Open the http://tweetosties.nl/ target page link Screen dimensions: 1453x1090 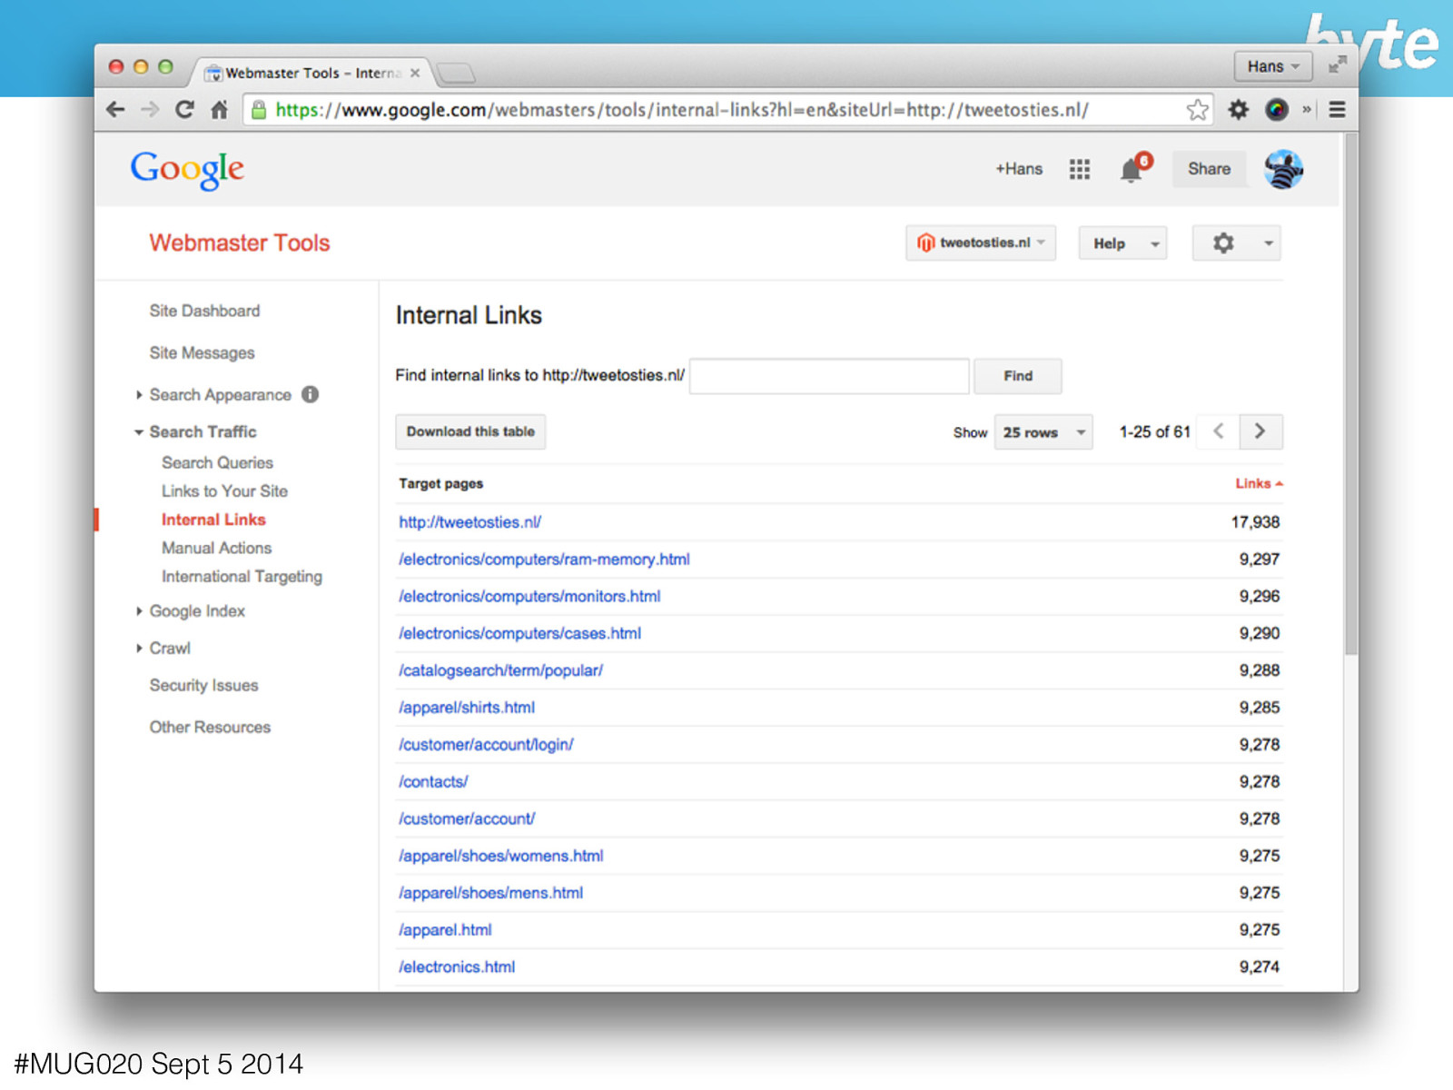coord(470,522)
